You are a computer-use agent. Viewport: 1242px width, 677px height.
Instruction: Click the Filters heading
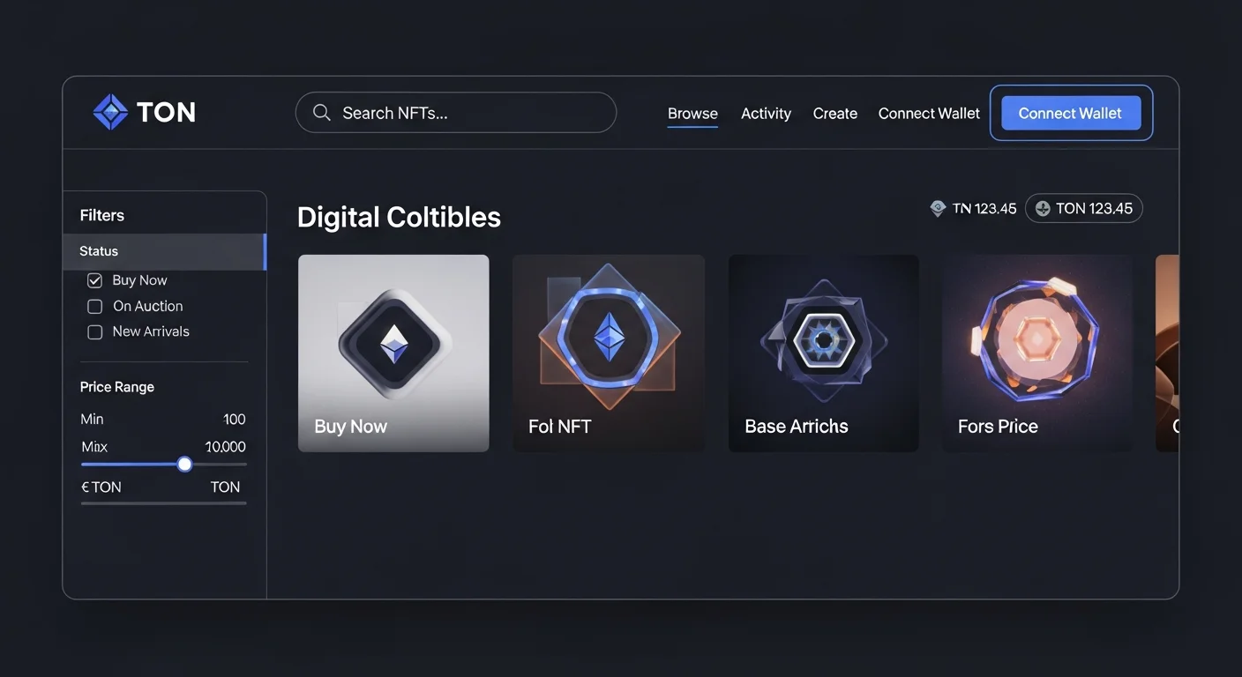tap(102, 215)
